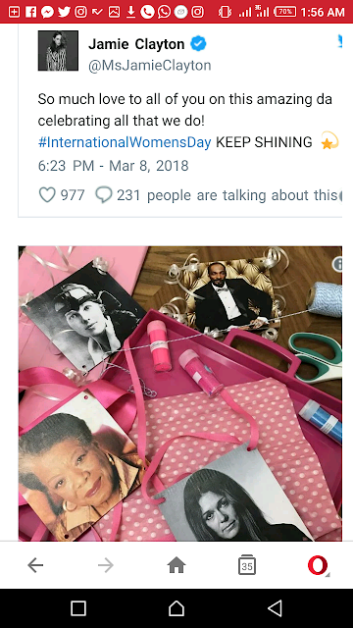Screen dimensions: 353x628
Task: Tap the WhatsApp notification icon in status bar
Action: [164, 12]
